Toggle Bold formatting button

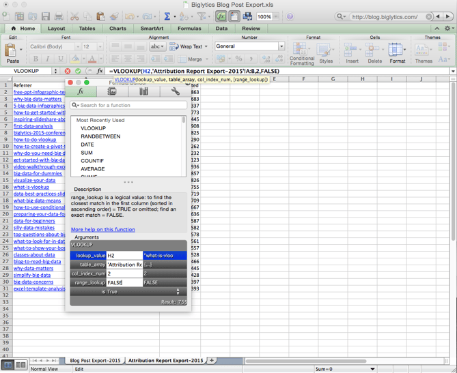pos(36,59)
